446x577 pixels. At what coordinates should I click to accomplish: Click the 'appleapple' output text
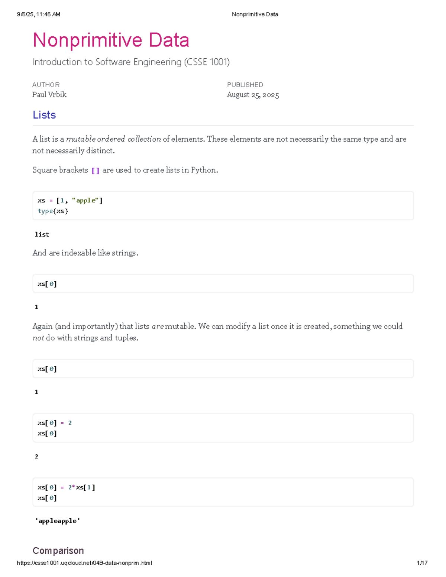(58, 521)
